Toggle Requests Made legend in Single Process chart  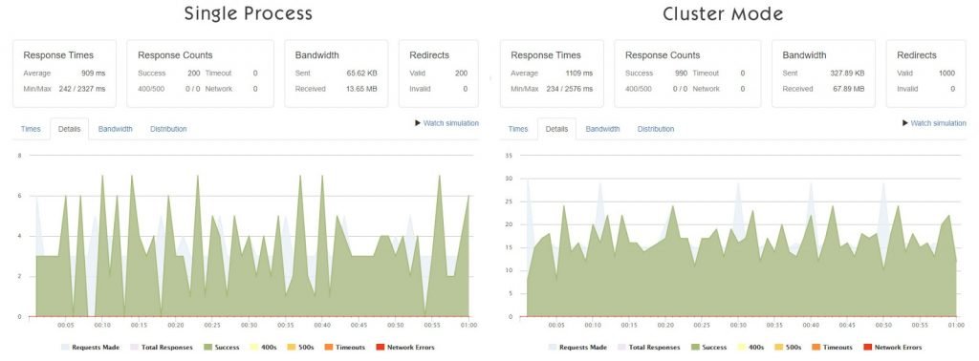coord(90,348)
